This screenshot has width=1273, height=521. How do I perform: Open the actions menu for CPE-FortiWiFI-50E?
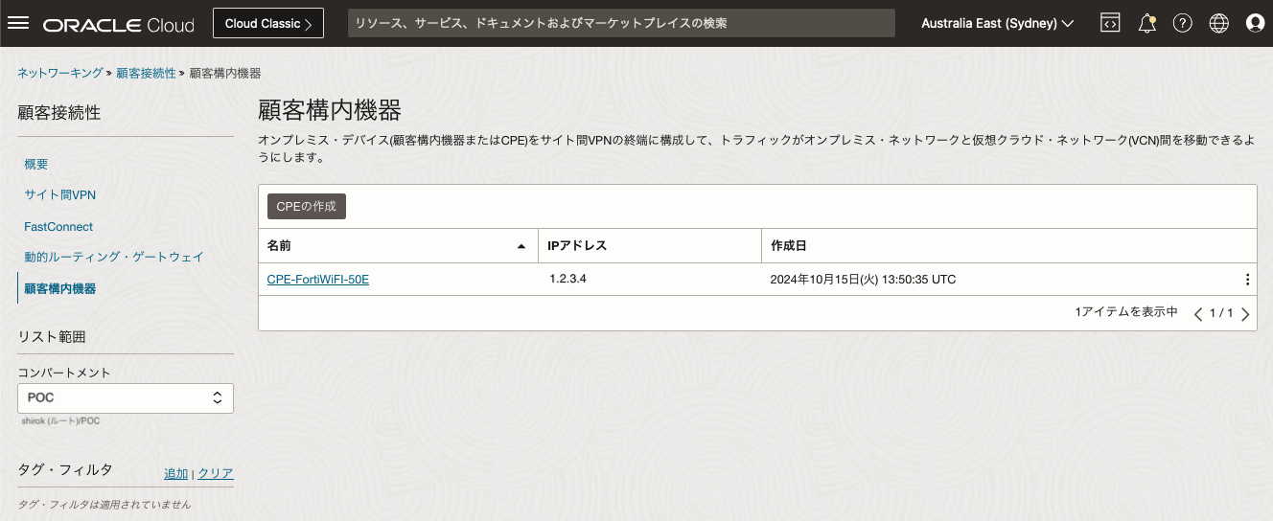[1247, 280]
